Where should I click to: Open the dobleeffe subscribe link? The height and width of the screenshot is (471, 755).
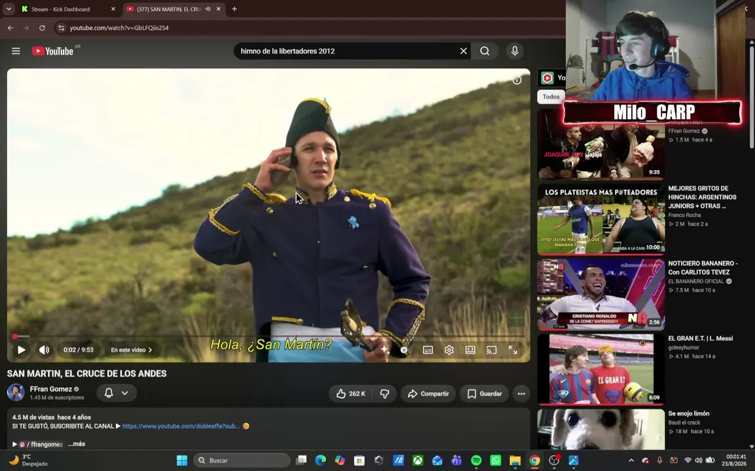[181, 426]
